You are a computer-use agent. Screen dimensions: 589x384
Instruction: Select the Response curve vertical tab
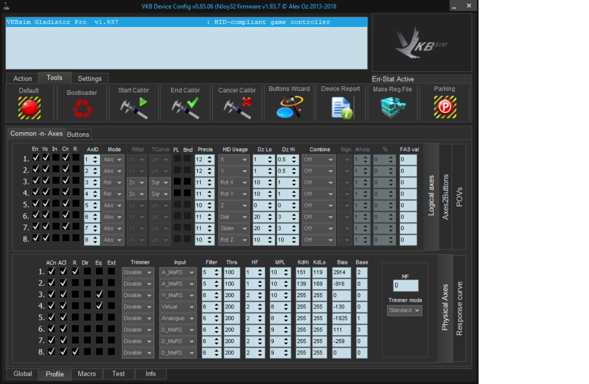[x=459, y=309]
